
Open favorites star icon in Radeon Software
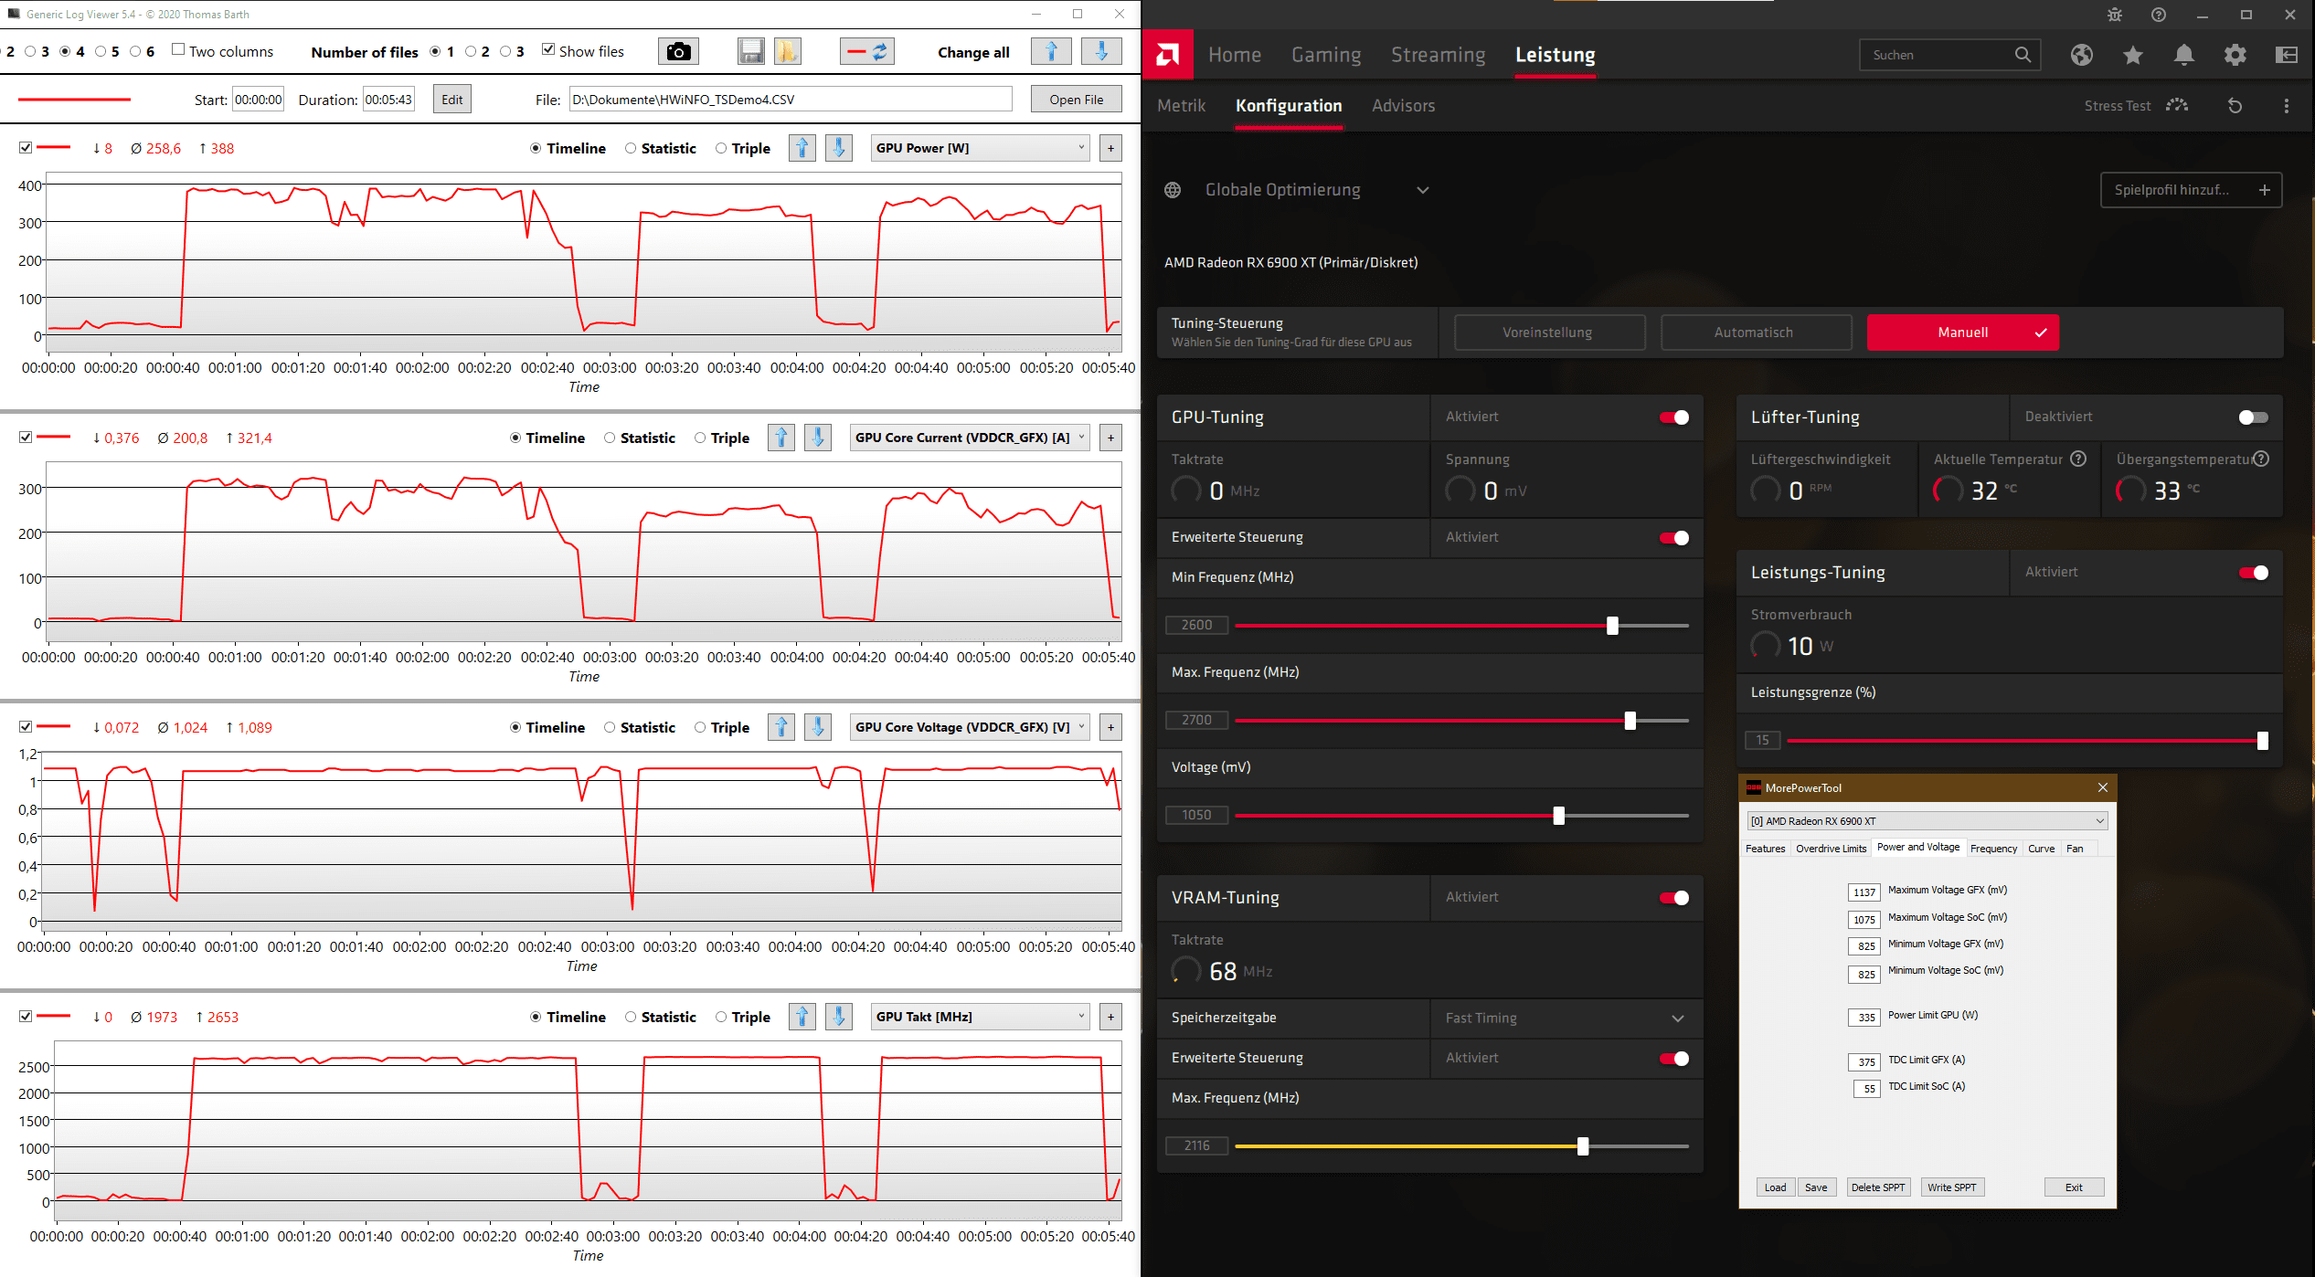2133,55
